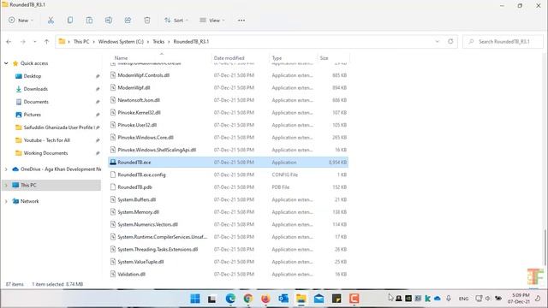Image resolution: width=548 pixels, height=308 pixels.
Task: Open Youtube - Tech for All folder
Action: [x=46, y=140]
